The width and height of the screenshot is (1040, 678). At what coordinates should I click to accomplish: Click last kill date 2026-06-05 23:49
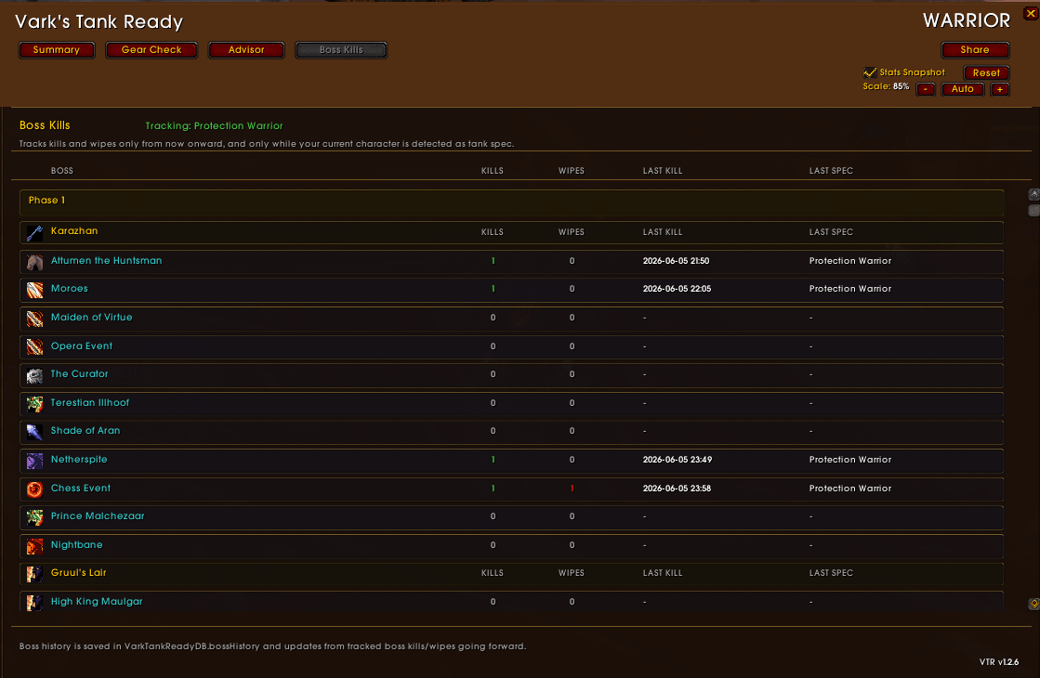pyautogui.click(x=678, y=460)
